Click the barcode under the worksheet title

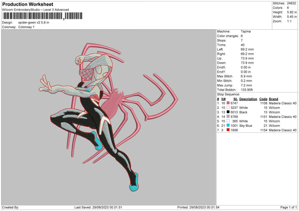tap(42, 16)
